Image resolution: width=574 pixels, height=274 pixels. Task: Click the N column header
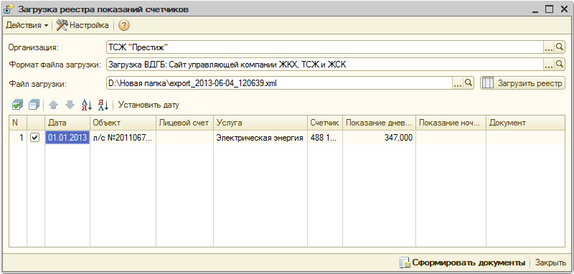pyautogui.click(x=17, y=123)
